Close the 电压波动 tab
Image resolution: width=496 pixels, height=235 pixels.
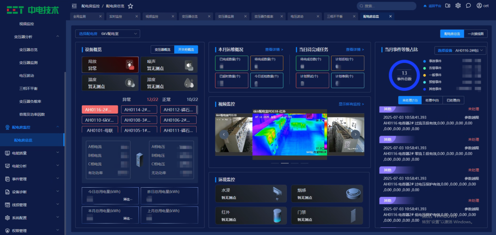tap(319, 17)
